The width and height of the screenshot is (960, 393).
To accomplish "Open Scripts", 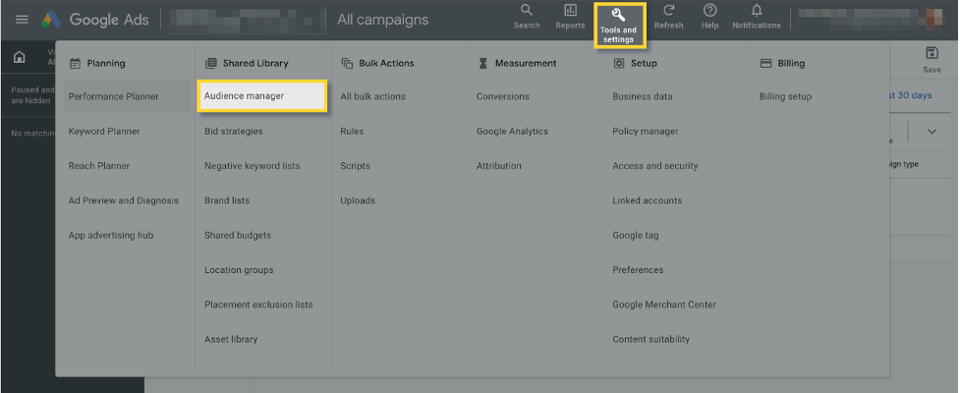I will click(355, 166).
